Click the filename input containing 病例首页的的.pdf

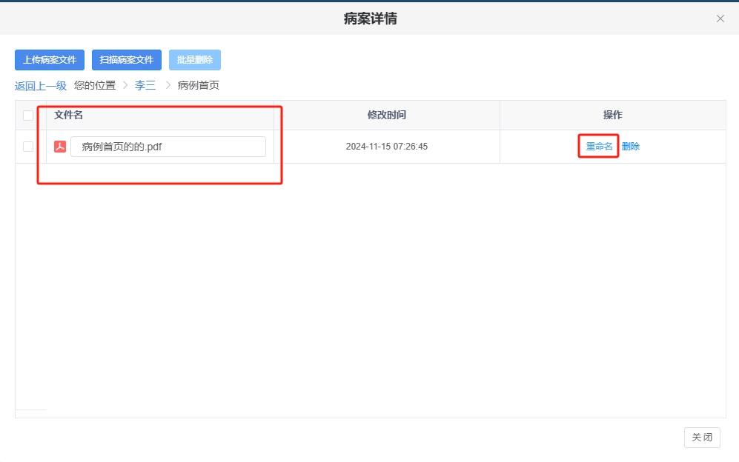[x=168, y=146]
